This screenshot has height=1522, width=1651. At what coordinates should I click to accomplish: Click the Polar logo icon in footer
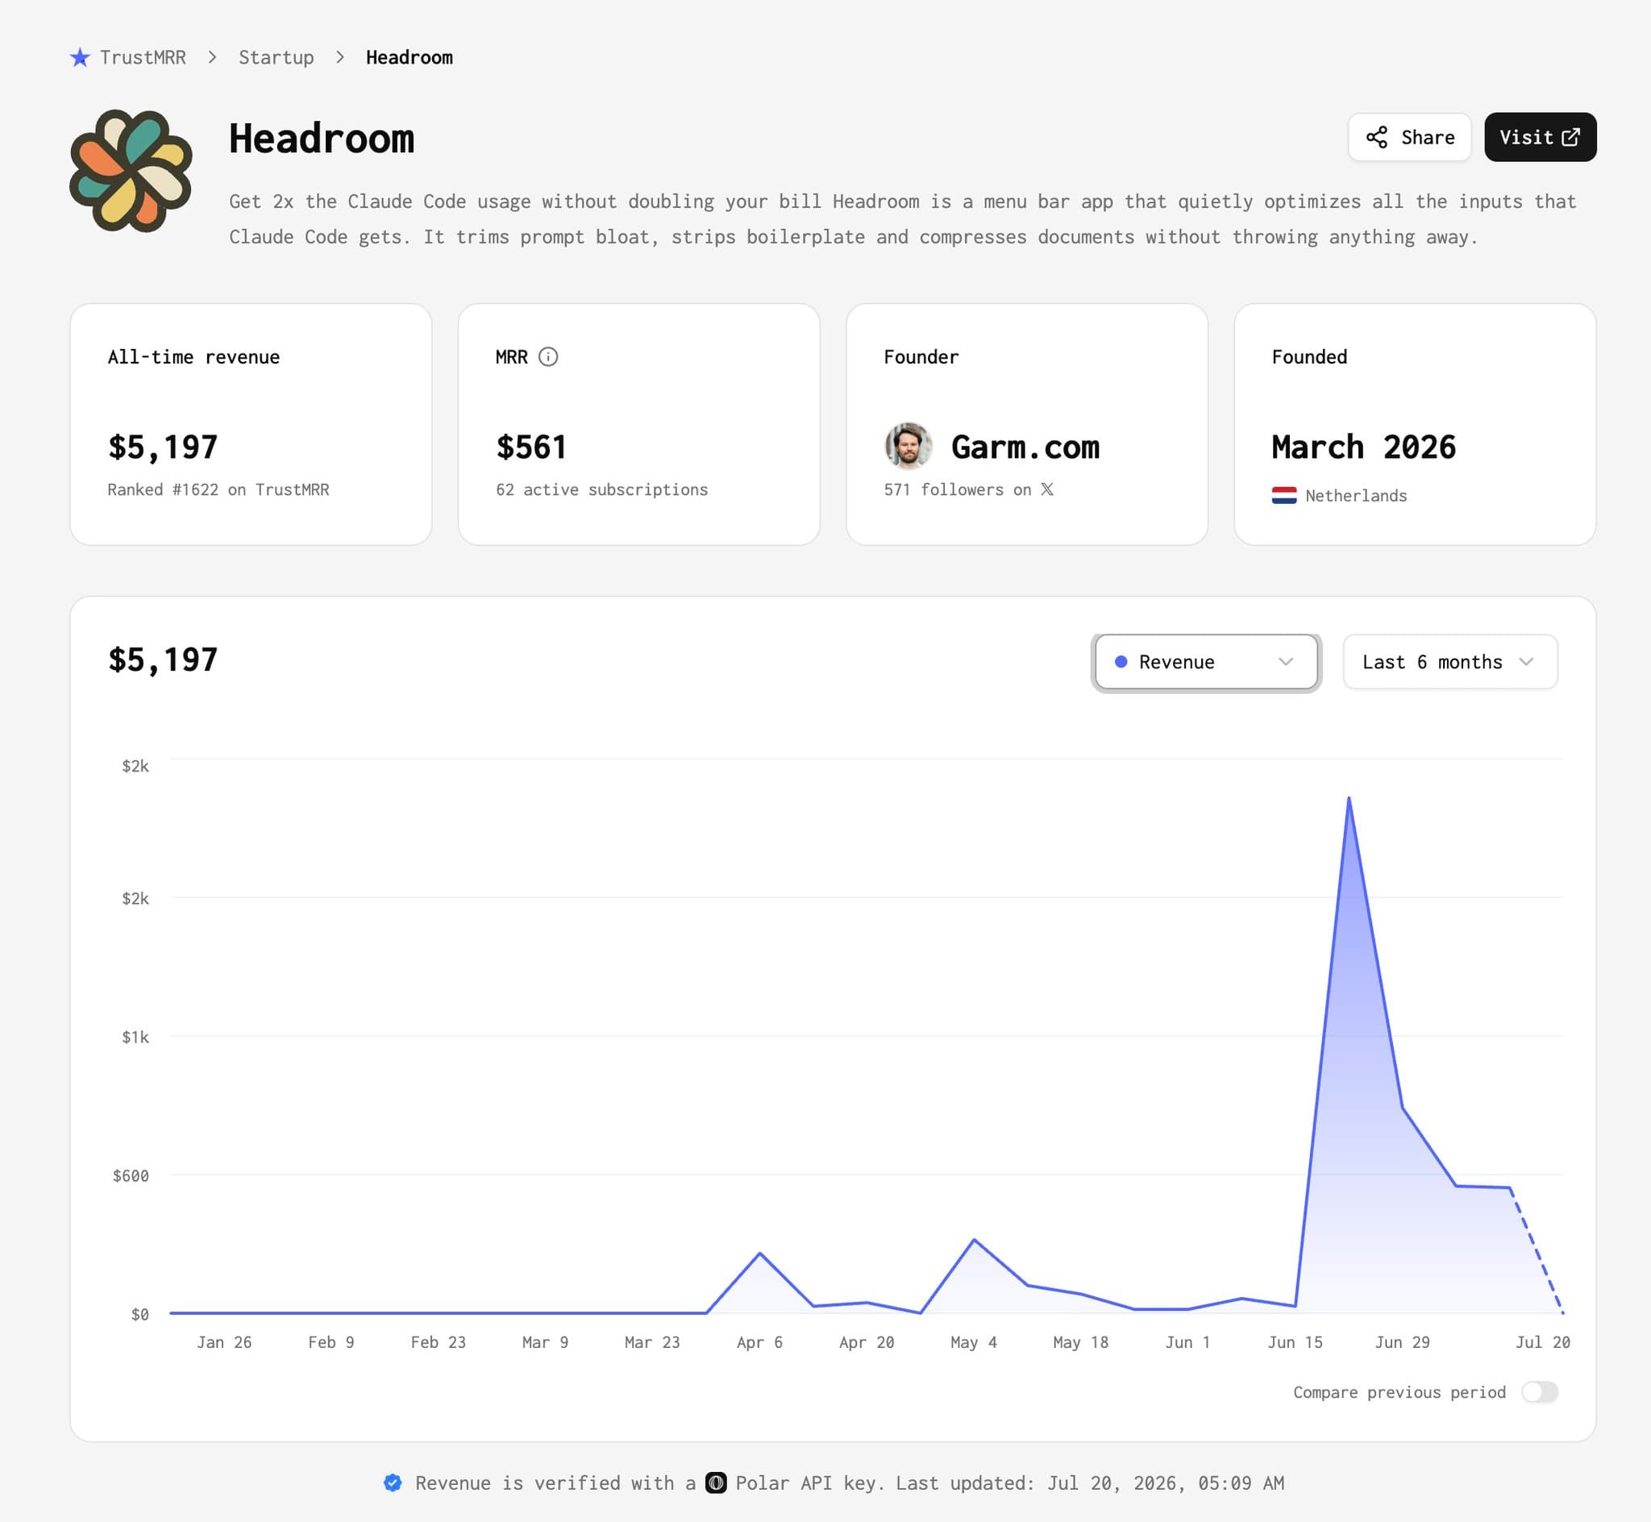point(717,1482)
